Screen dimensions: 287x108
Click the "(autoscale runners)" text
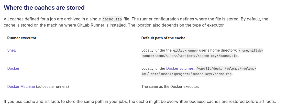click(x=52, y=87)
